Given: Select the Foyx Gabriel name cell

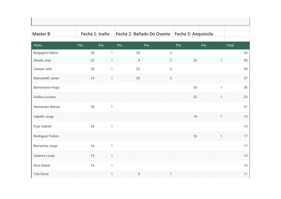Looking at the screenshot, I should tap(42, 126).
